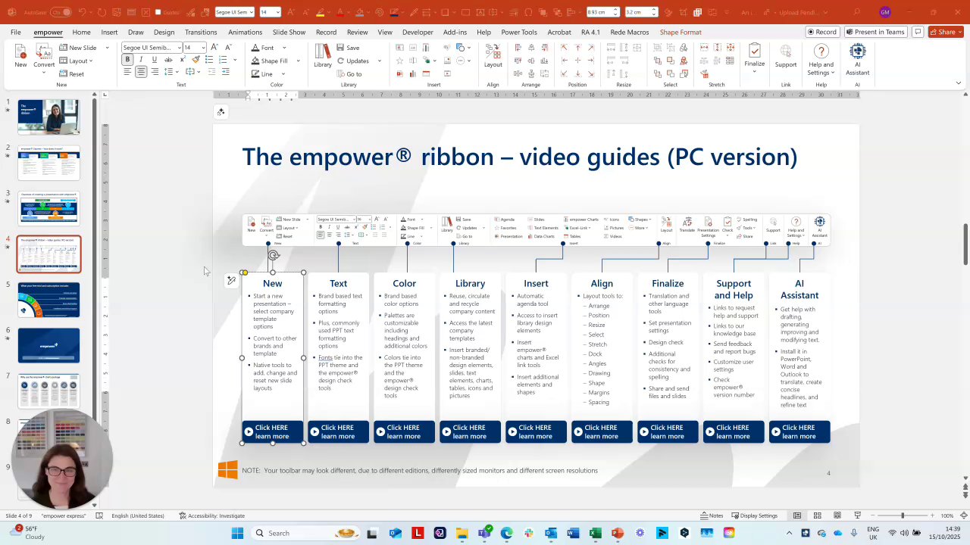Click the Record button at top right
Image resolution: width=970 pixels, height=545 pixels.
822,32
